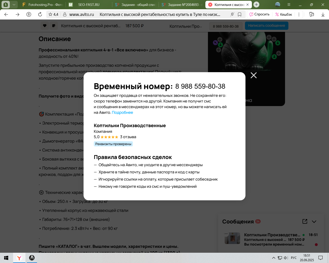Click Yandex Browser icon on the taskbar
This screenshot has height=263, width=329.
pos(19,258)
